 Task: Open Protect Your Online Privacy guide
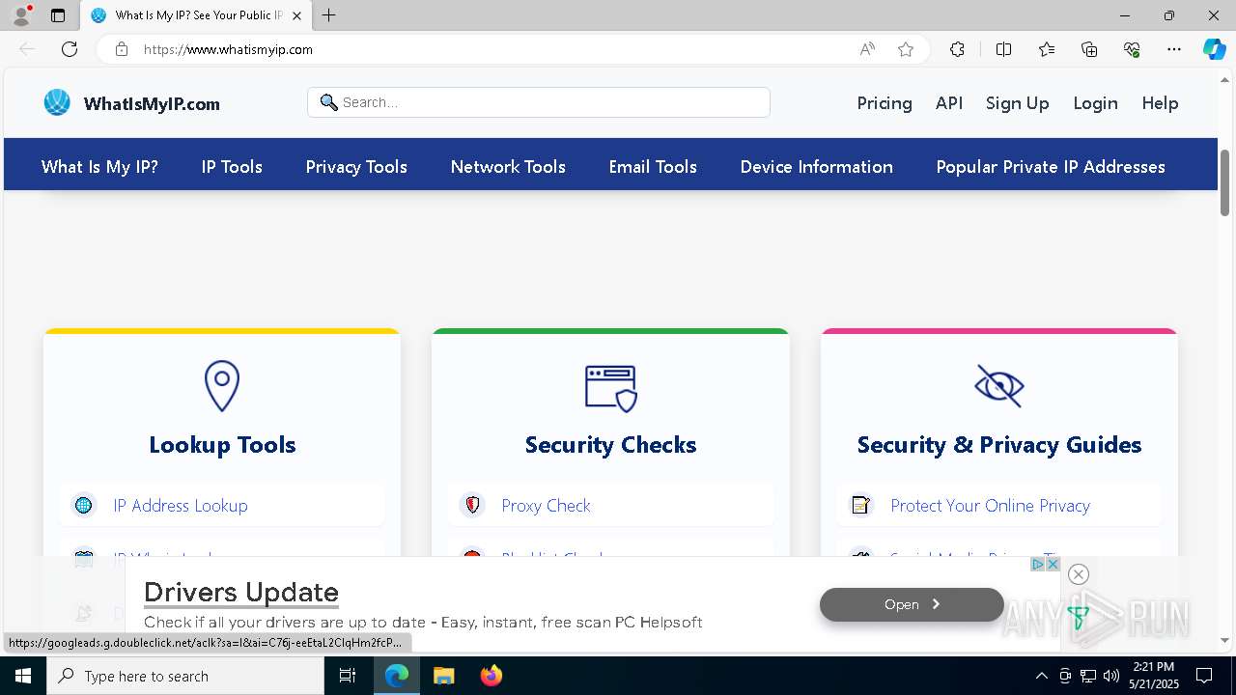(990, 505)
